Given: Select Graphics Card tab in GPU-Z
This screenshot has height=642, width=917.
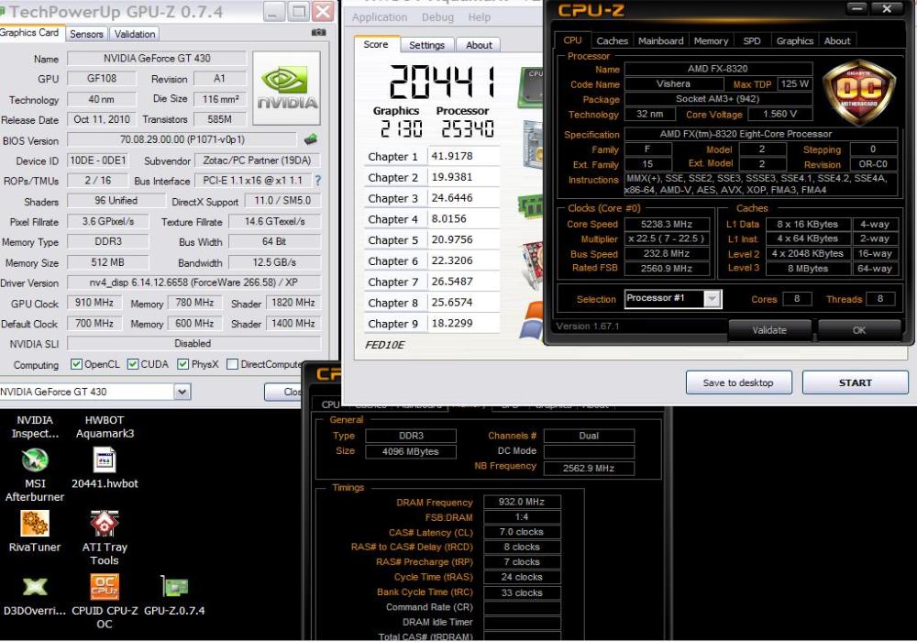Looking at the screenshot, I should point(29,33).
